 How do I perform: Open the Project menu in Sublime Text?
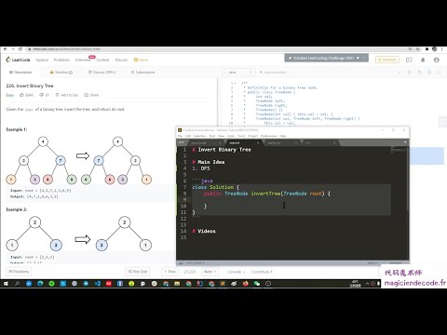[253, 136]
